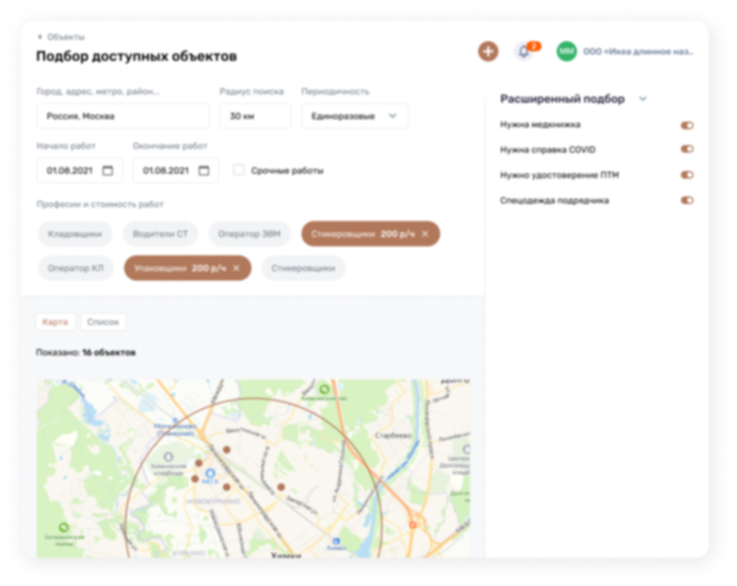Viewport: 737px width, 586px height.
Task: Switch to the Карта tab
Action: coord(56,322)
